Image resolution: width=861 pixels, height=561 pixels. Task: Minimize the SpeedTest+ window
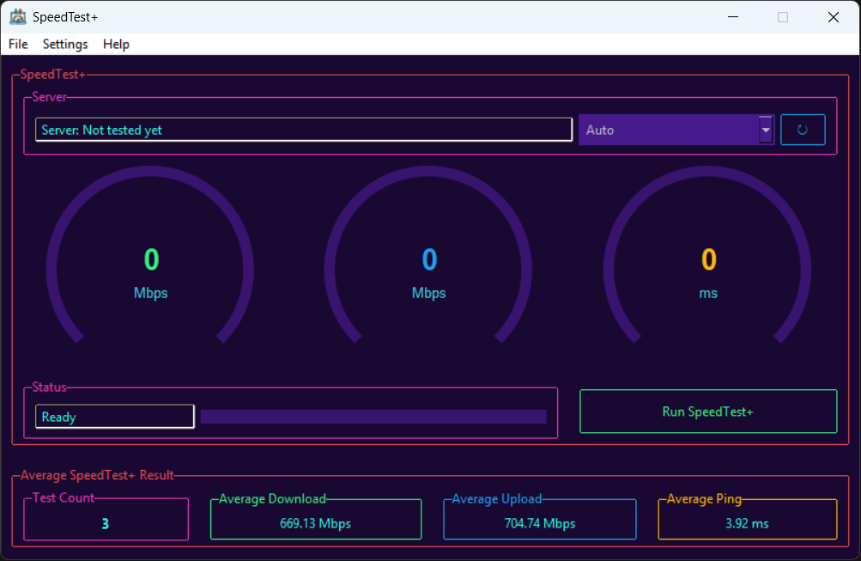click(732, 17)
